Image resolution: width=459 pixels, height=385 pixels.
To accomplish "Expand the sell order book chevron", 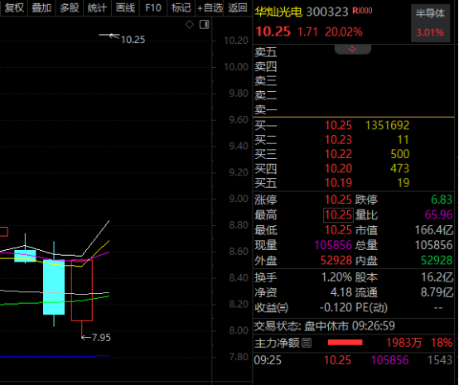I will point(352,49).
